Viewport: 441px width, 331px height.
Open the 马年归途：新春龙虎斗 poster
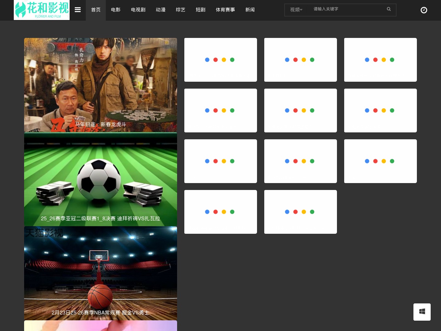tap(101, 85)
